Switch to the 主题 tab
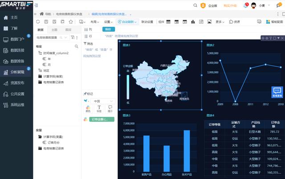This screenshot has width=285, height=179. pyautogui.click(x=54, y=29)
